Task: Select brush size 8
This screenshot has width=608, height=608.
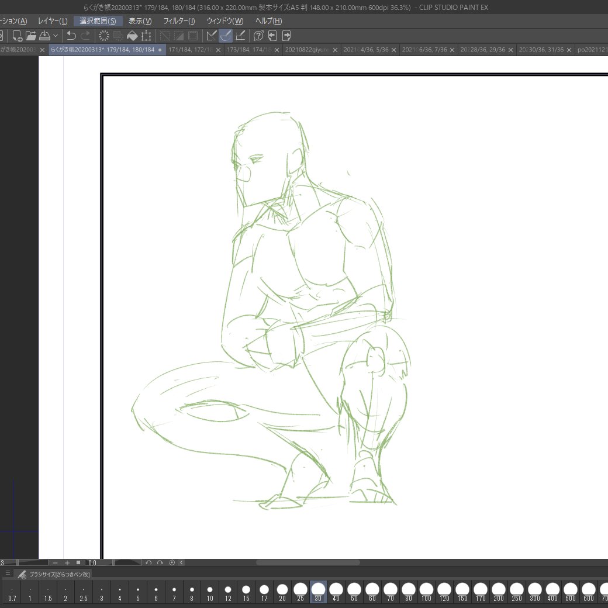Action: click(192, 592)
